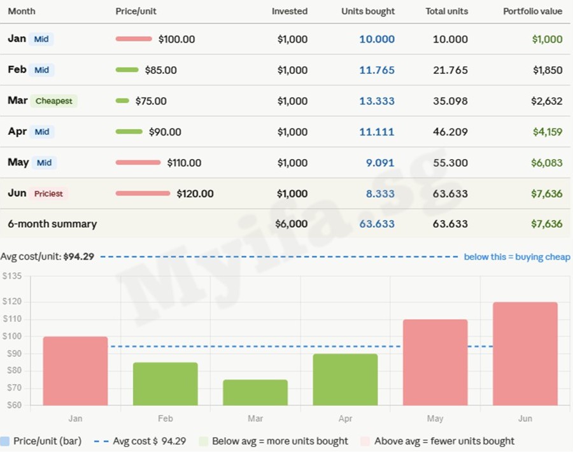The height and width of the screenshot is (458, 573).
Task: Click Apr's units bought value 11.111
Action: 376,132
